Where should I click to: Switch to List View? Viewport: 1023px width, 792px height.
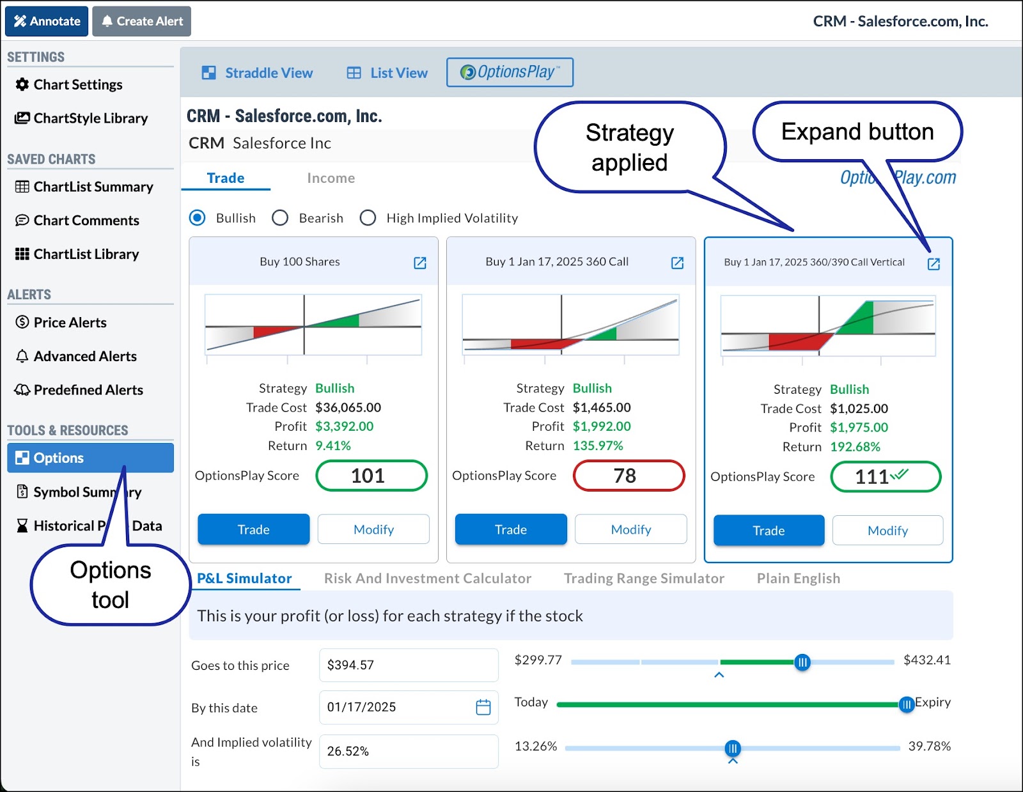tap(387, 73)
